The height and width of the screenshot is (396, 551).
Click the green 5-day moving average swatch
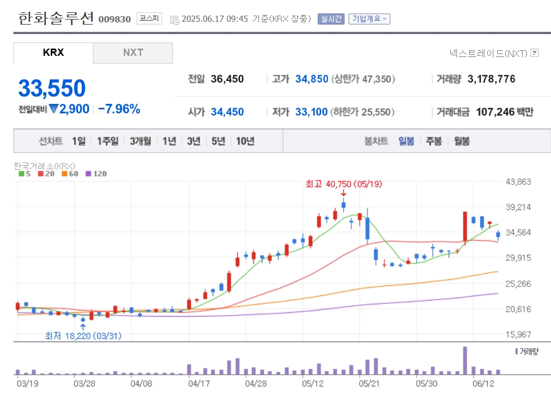coord(21,174)
